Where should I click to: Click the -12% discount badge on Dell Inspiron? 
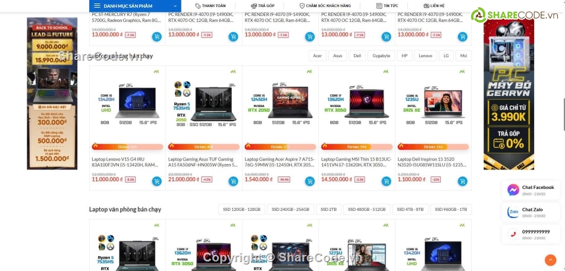point(435,179)
